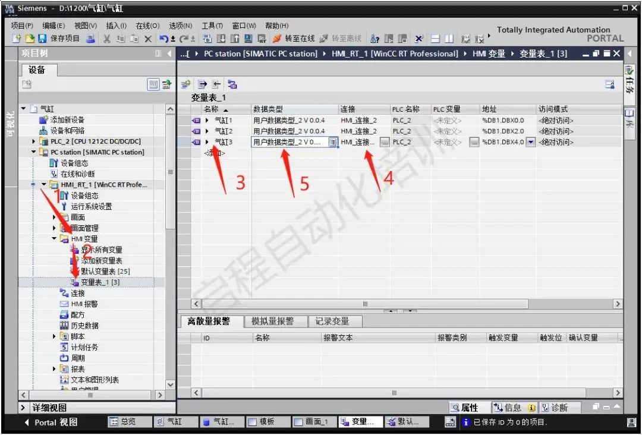This screenshot has height=435, width=642.
Task: Click the New project toolbar icon
Action: [x=16, y=39]
